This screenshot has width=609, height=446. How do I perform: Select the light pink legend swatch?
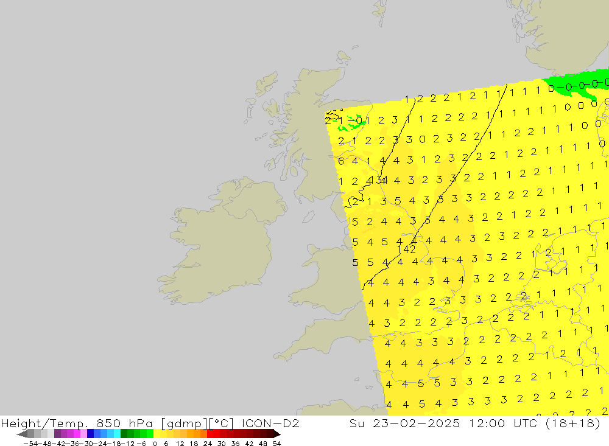point(83,434)
